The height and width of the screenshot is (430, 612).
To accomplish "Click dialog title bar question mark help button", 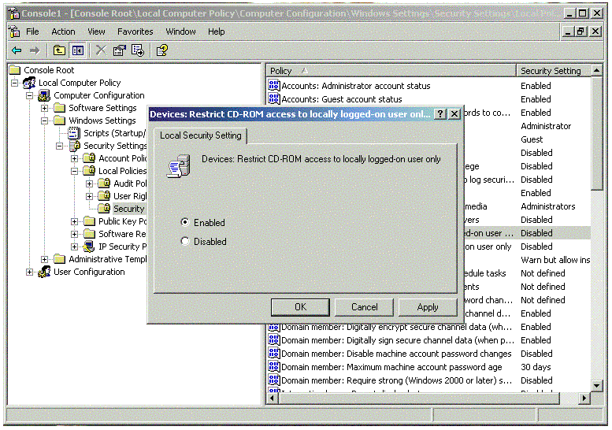I will tap(440, 114).
